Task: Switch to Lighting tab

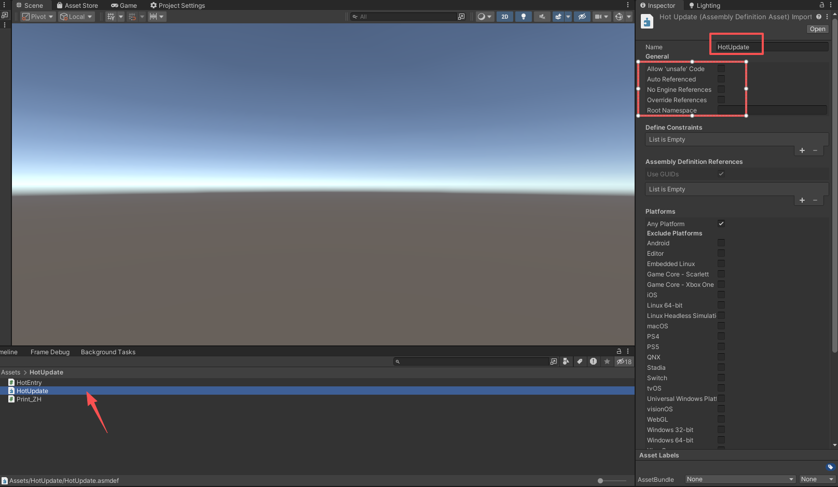Action: point(705,5)
